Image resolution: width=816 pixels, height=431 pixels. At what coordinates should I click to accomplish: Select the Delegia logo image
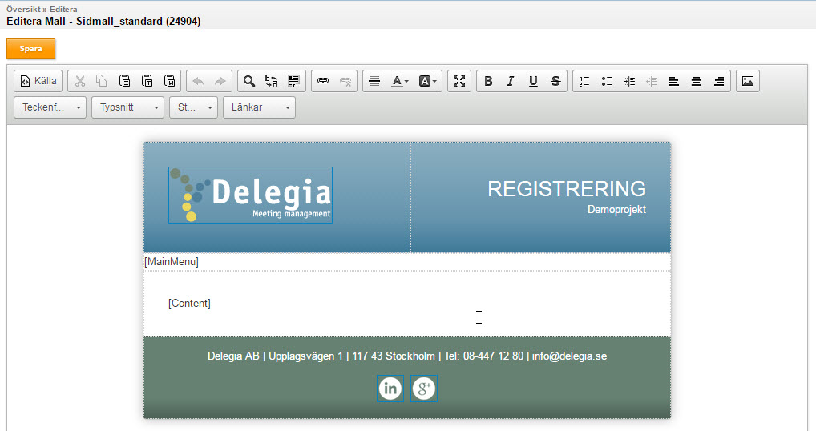pos(250,195)
